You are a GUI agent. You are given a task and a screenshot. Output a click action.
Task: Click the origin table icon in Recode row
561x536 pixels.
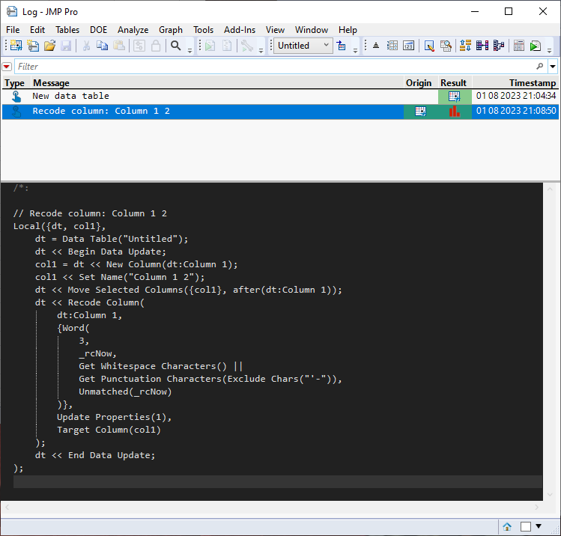pyautogui.click(x=420, y=112)
